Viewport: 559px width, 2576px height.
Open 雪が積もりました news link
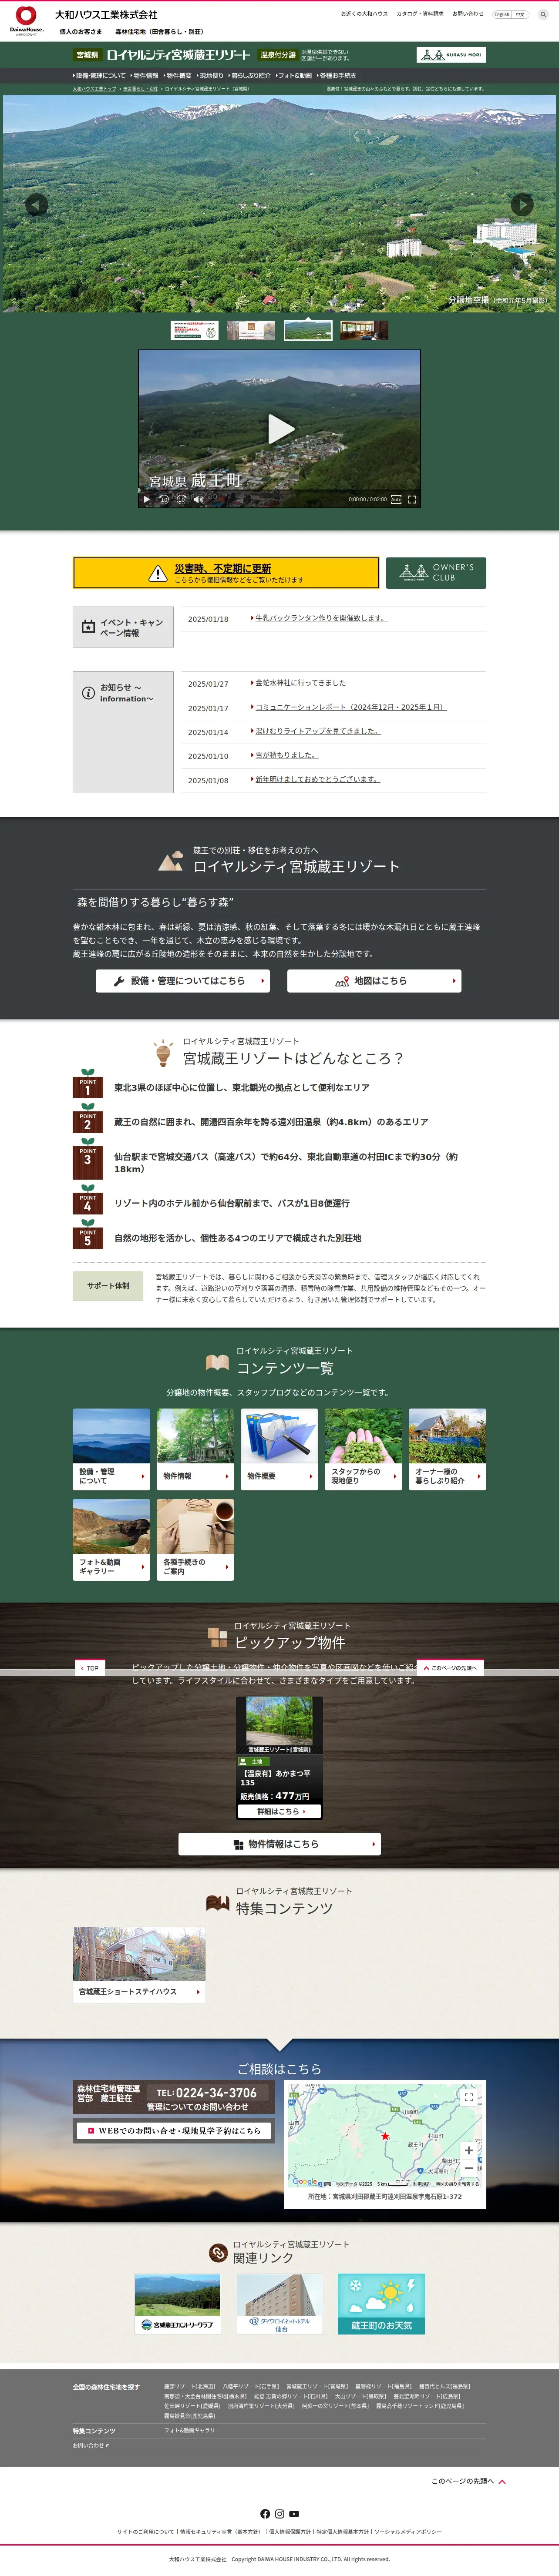(x=286, y=755)
